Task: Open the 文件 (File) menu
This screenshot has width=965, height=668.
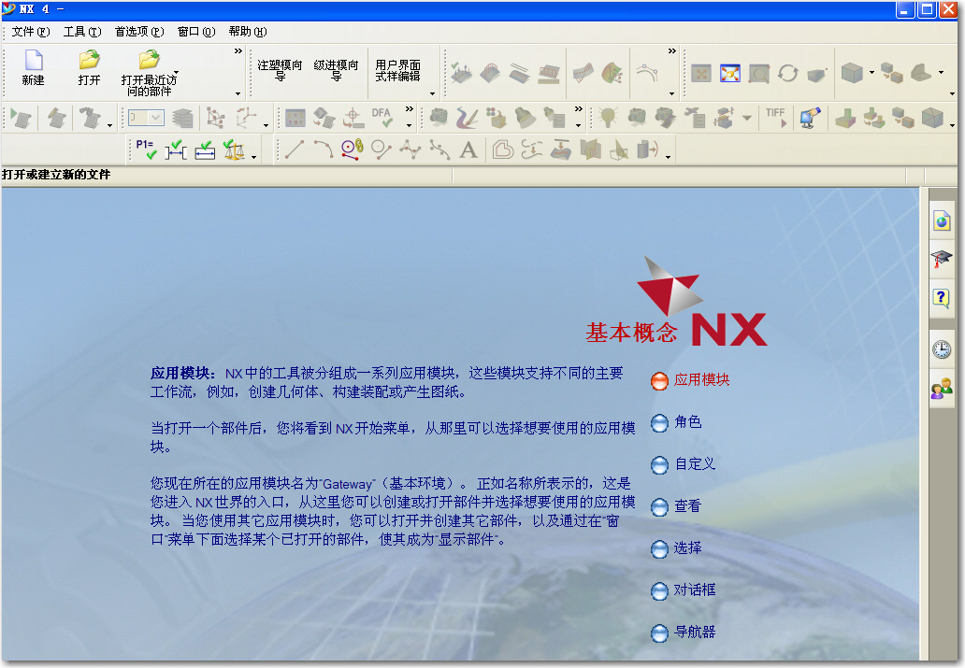Action: [x=30, y=32]
